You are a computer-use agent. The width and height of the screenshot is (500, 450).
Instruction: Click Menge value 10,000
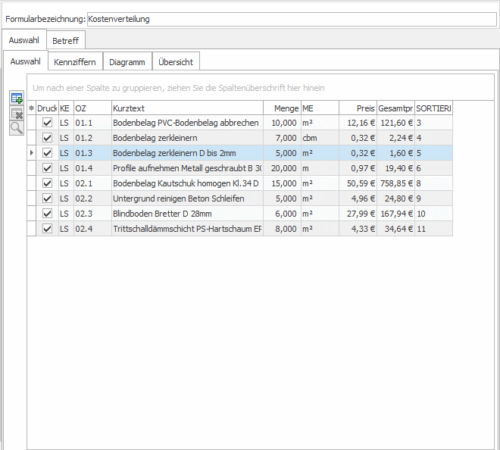coord(282,123)
